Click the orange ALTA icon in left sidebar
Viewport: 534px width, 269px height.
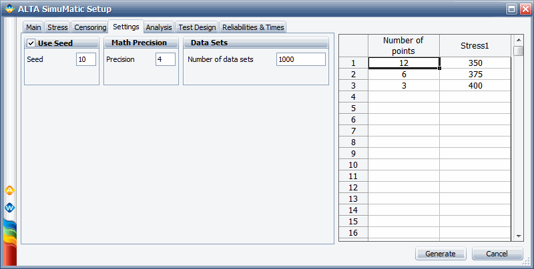[x=10, y=190]
